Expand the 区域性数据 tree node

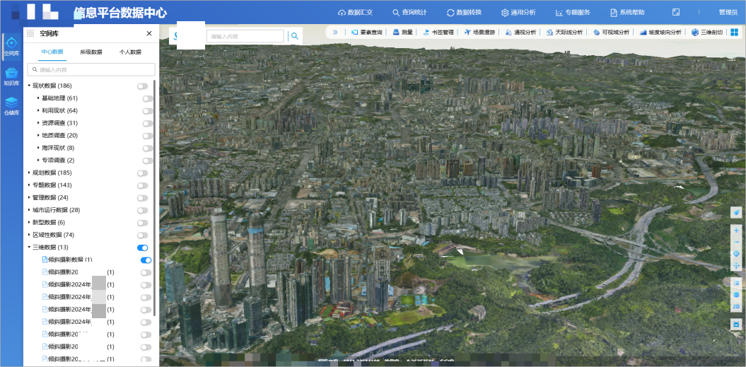click(x=28, y=235)
